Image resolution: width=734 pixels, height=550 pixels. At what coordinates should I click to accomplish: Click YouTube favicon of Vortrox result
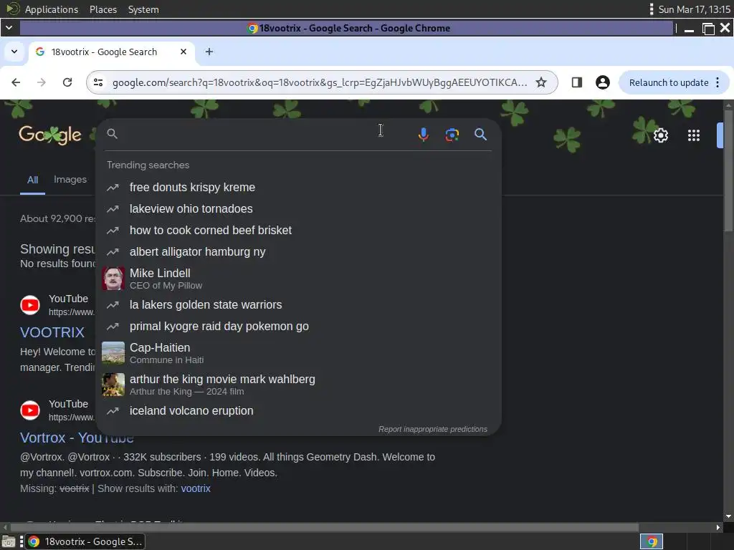click(x=30, y=410)
